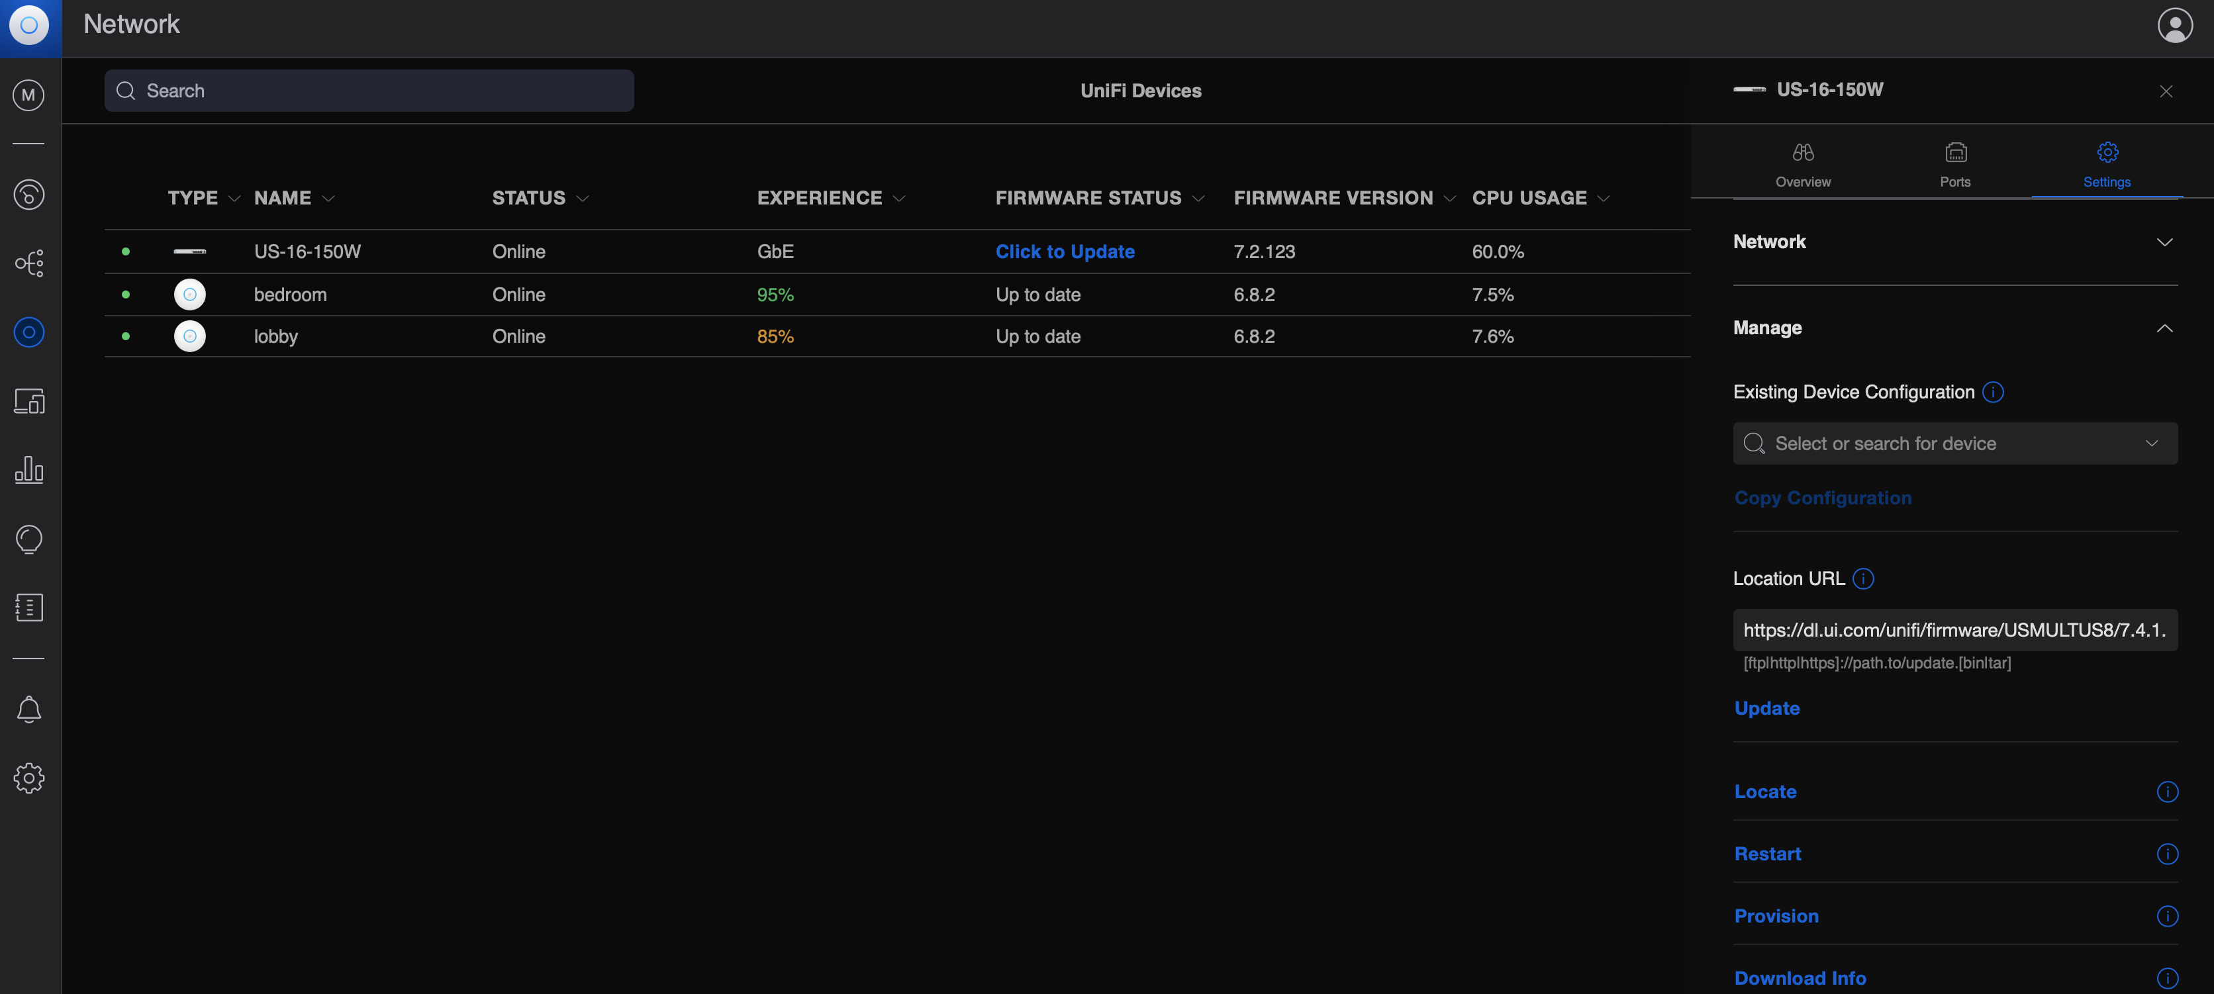This screenshot has height=994, width=2214.
Task: Click Up to date status for bedroom
Action: (1037, 294)
